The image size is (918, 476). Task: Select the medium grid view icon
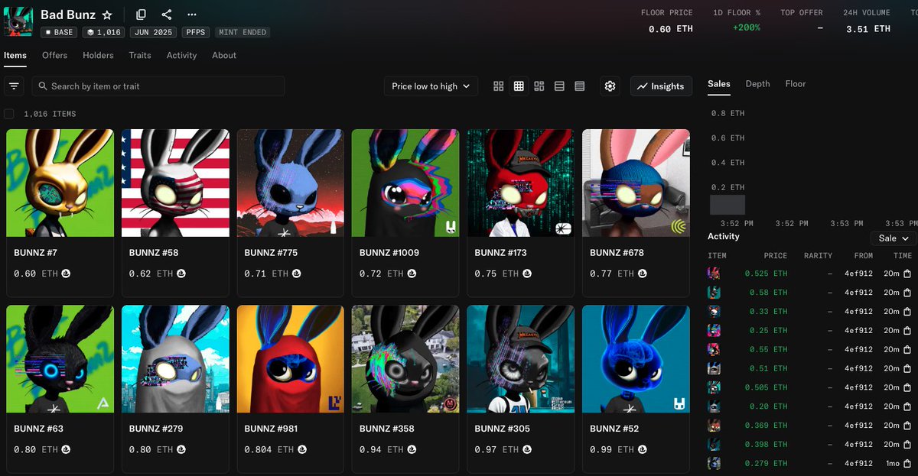click(519, 86)
